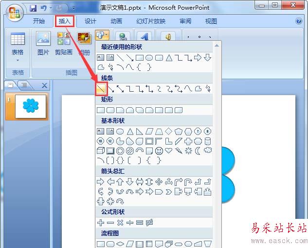This screenshot has width=308, height=248.
Task: Open the Office button menu
Action: [14, 13]
